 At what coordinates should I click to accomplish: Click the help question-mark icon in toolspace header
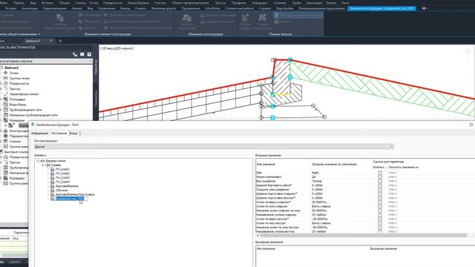coord(89,54)
